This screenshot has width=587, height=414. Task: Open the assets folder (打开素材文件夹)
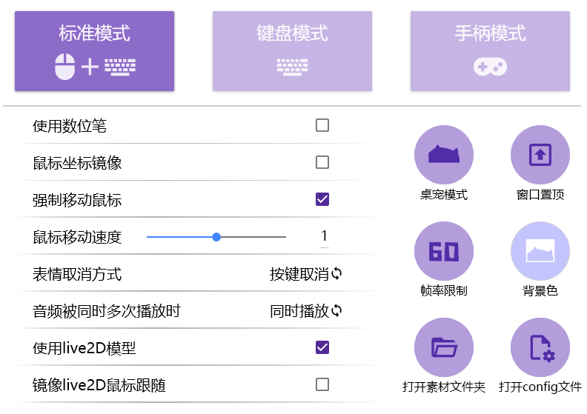pos(443,347)
